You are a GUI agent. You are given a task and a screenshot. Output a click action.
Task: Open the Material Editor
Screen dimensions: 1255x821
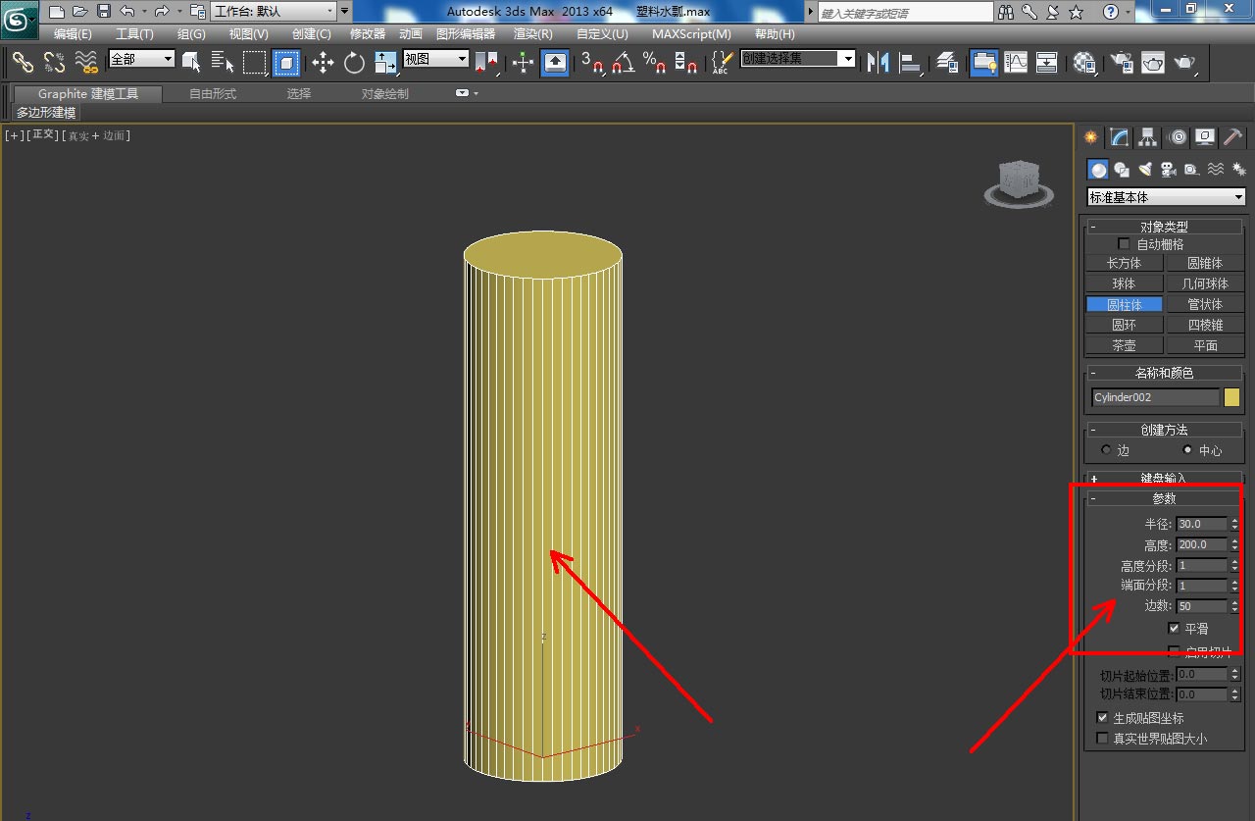coord(1083,63)
